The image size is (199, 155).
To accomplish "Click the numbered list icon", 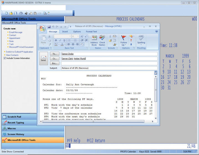I will coord(75,40).
